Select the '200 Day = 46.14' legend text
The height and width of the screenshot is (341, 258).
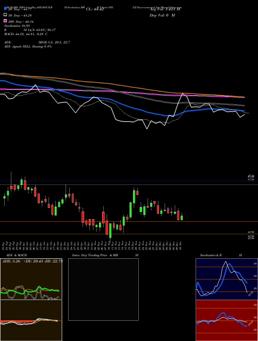[21, 21]
